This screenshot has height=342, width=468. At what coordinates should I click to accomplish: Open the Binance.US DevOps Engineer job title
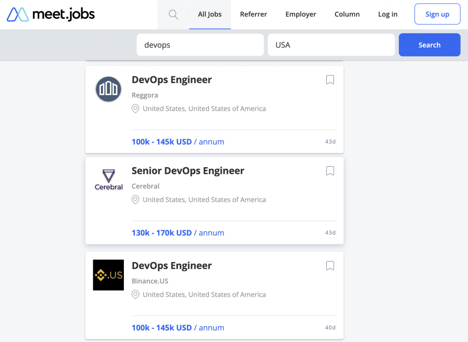(x=172, y=266)
